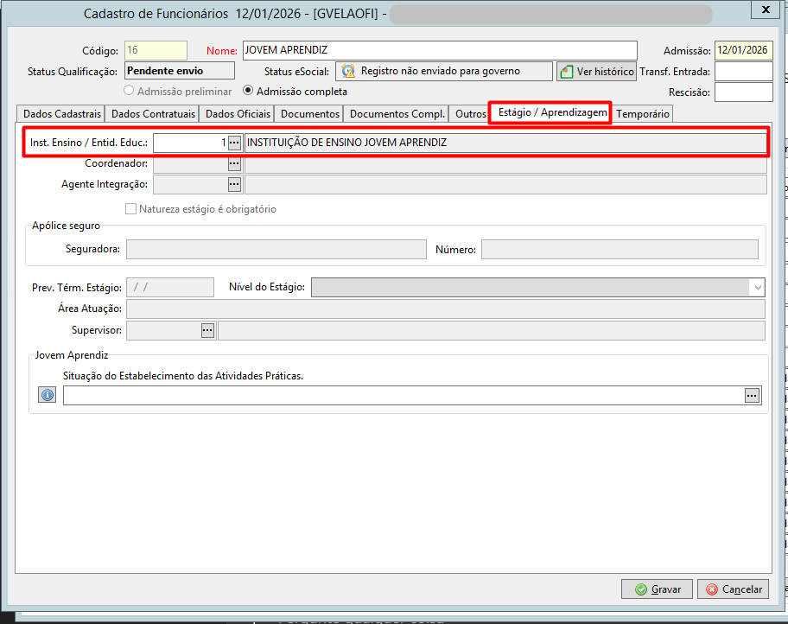Screen dimensions: 788x624
Task: Open the Documentos Compl. tab
Action: 397,114
